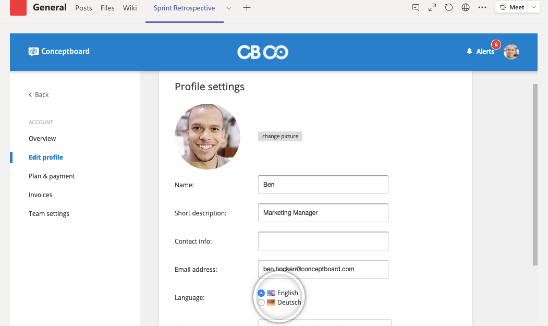Viewport: 548px width, 326px height.
Task: Select Deutsch language radio button
Action: [x=261, y=303]
